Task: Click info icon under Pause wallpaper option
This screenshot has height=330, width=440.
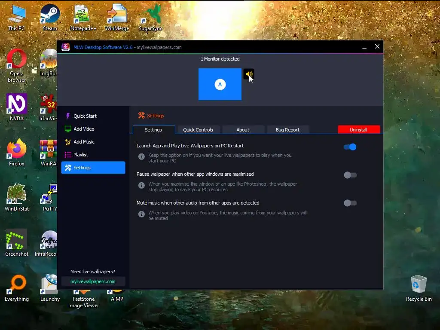Action: pos(141,185)
